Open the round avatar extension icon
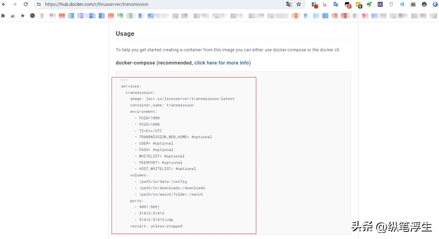439x239 pixels. [424, 4]
